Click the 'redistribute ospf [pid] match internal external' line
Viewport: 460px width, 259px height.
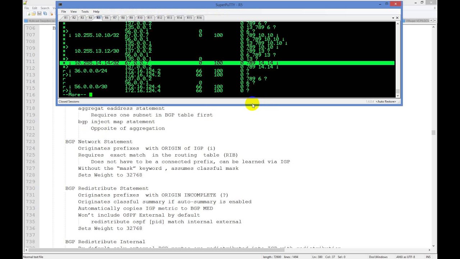click(166, 222)
